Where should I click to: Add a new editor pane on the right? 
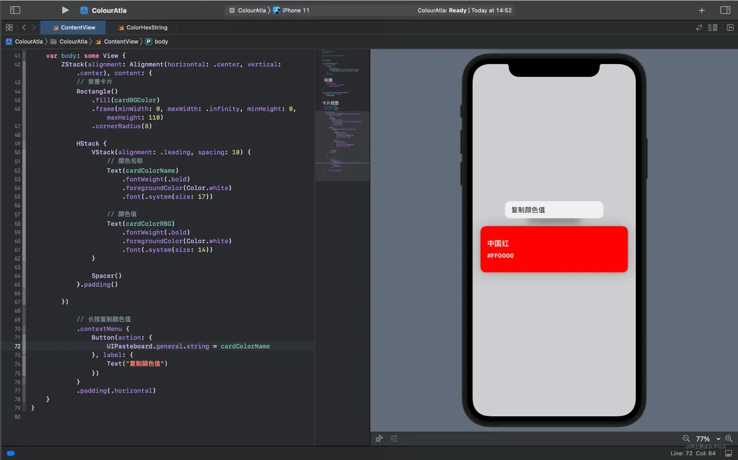coord(730,27)
